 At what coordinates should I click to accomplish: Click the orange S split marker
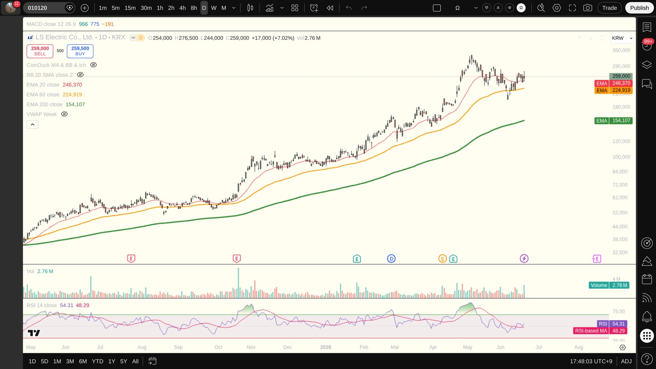click(442, 259)
